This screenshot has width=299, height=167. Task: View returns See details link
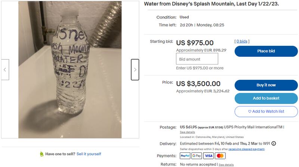(x=226, y=165)
